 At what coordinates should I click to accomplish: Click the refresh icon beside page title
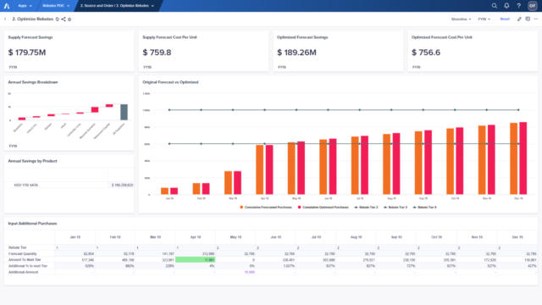pyautogui.click(x=58, y=19)
